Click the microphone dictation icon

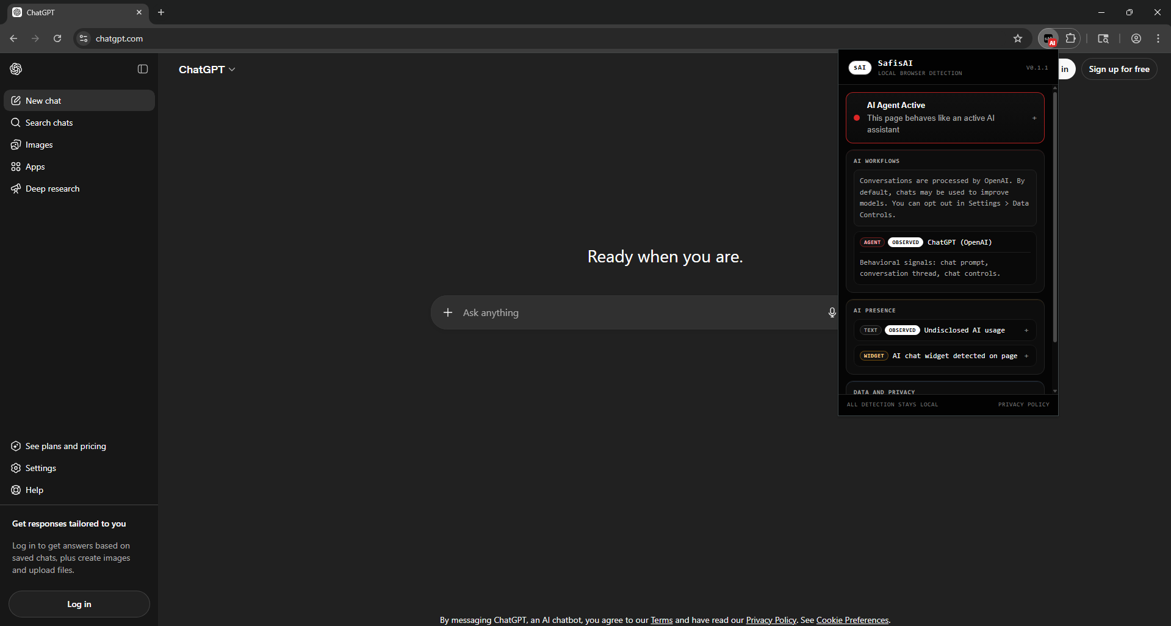coord(832,312)
